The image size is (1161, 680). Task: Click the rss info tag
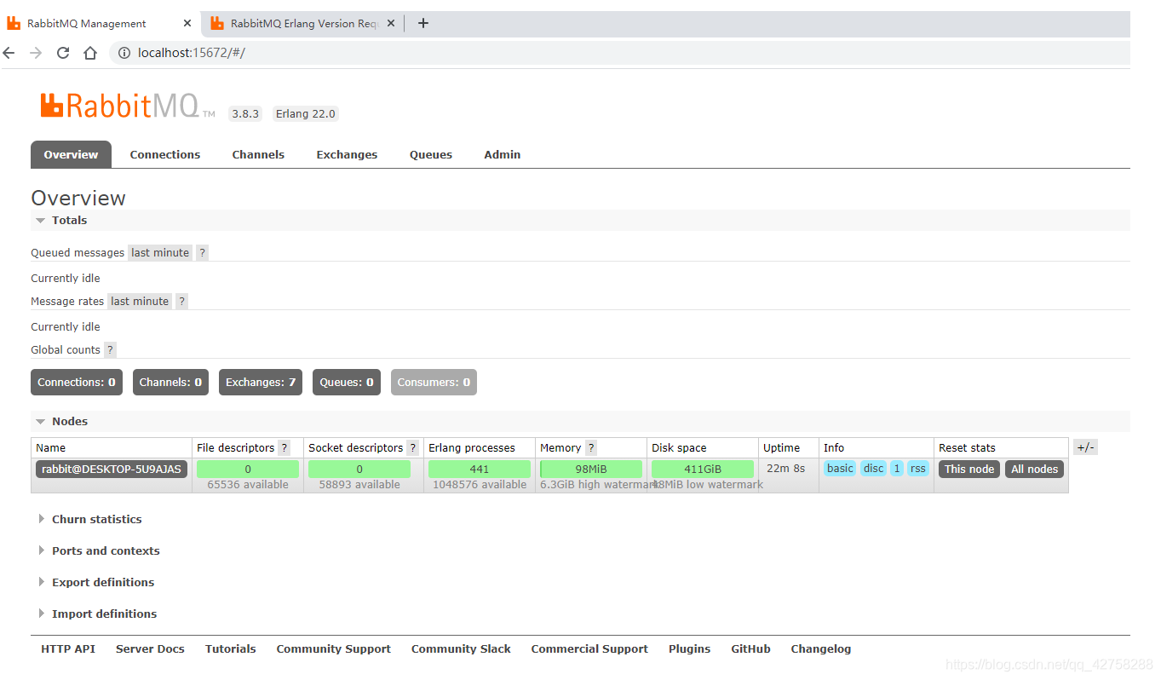tap(917, 468)
